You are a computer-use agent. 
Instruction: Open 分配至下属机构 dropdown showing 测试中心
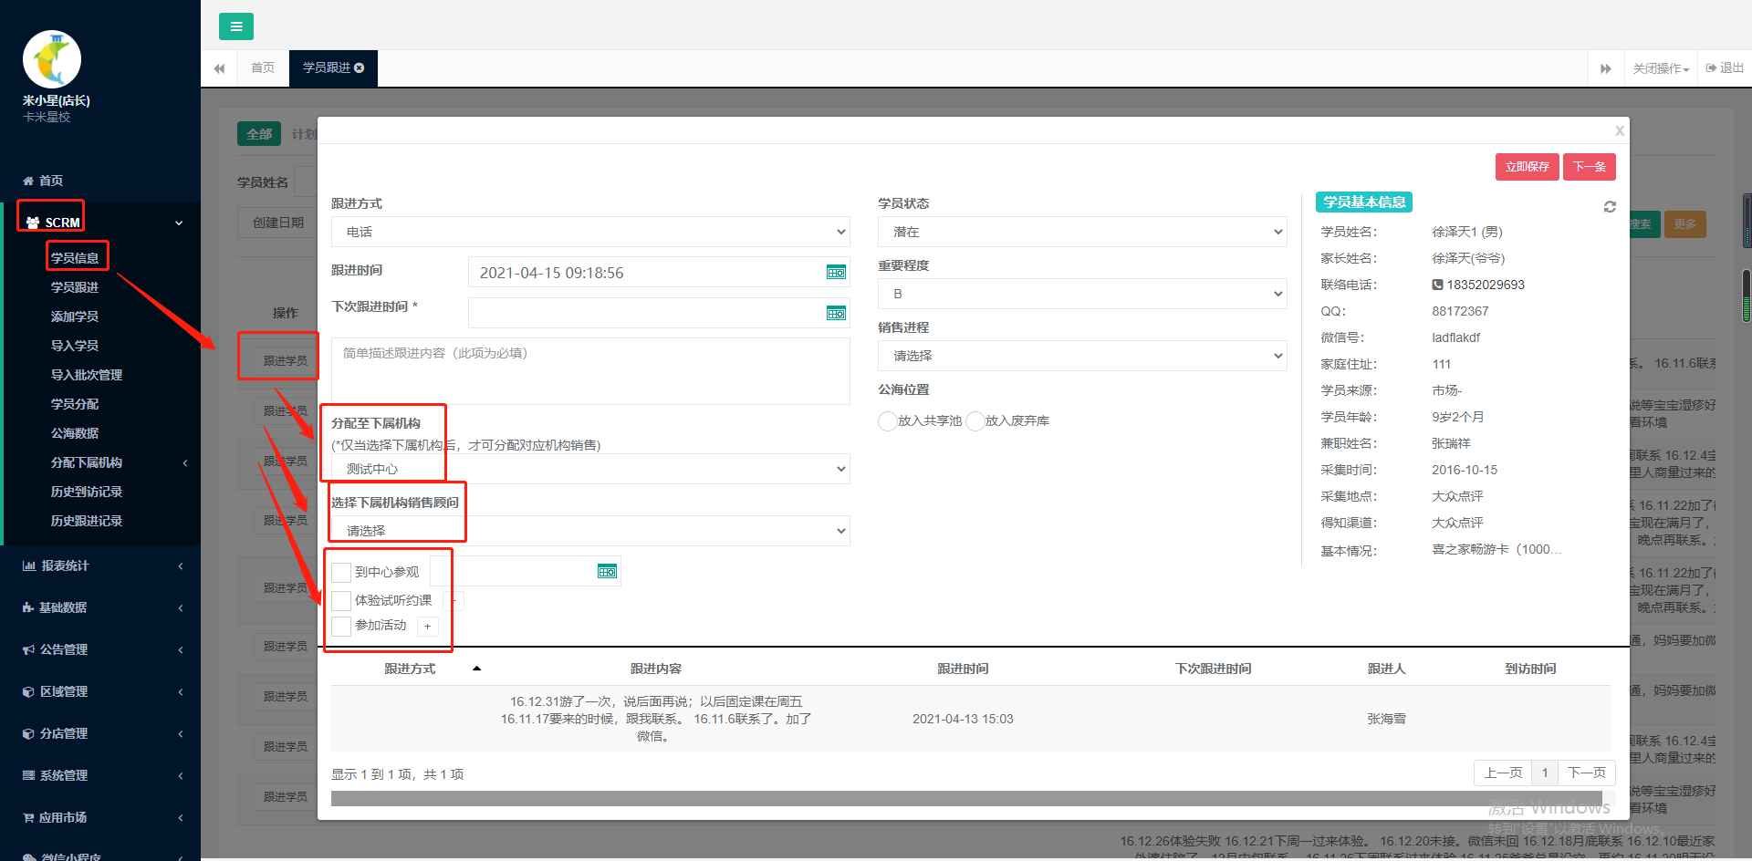tap(590, 469)
